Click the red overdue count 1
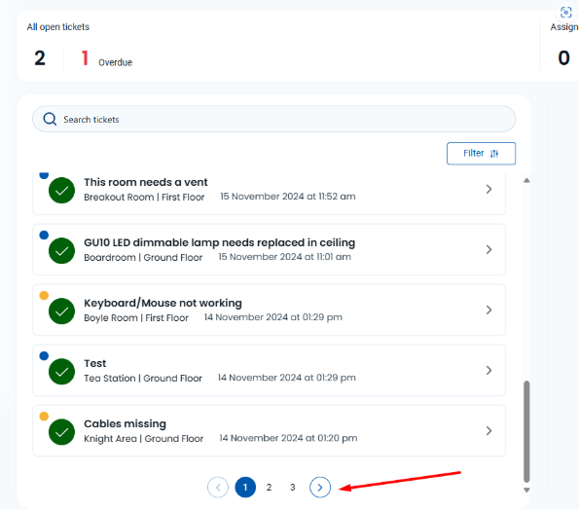Screen dimensions: 579x511 click(85, 58)
